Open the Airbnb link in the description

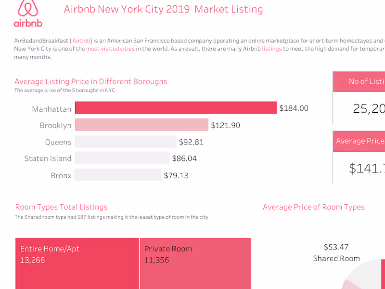[x=81, y=41]
